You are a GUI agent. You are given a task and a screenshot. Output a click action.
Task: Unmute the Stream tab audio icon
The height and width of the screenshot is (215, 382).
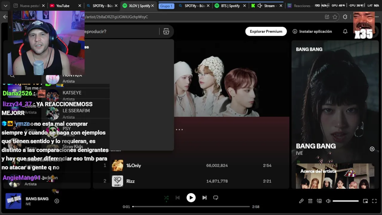click(260, 6)
